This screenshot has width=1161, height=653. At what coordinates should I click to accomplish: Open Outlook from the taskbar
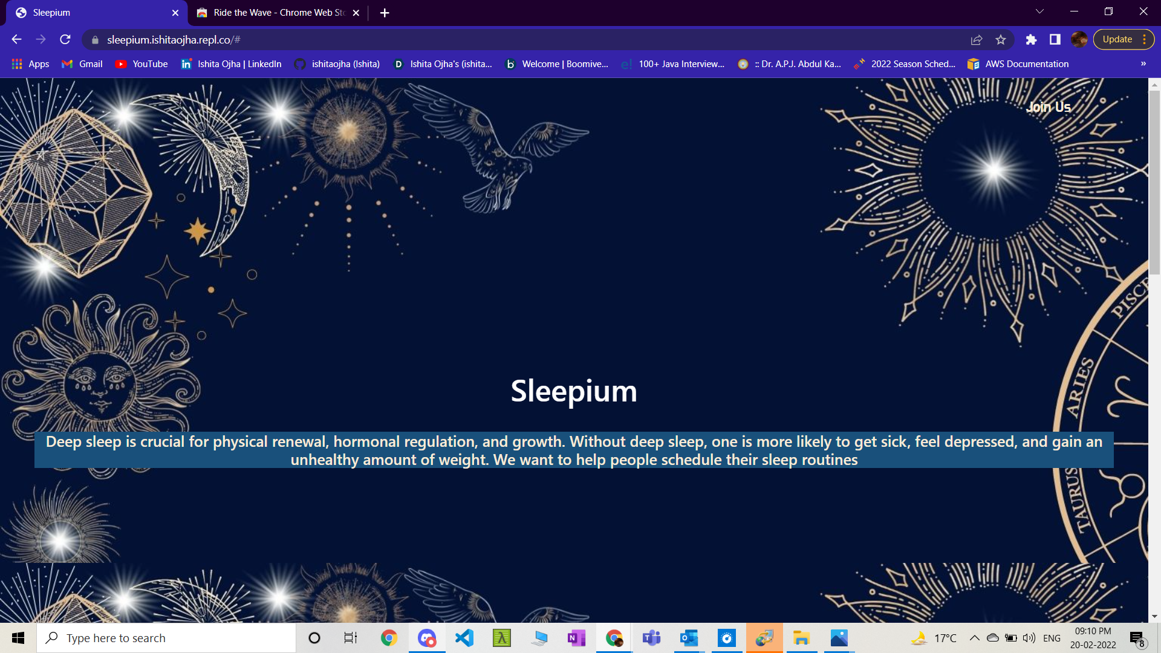pos(689,638)
